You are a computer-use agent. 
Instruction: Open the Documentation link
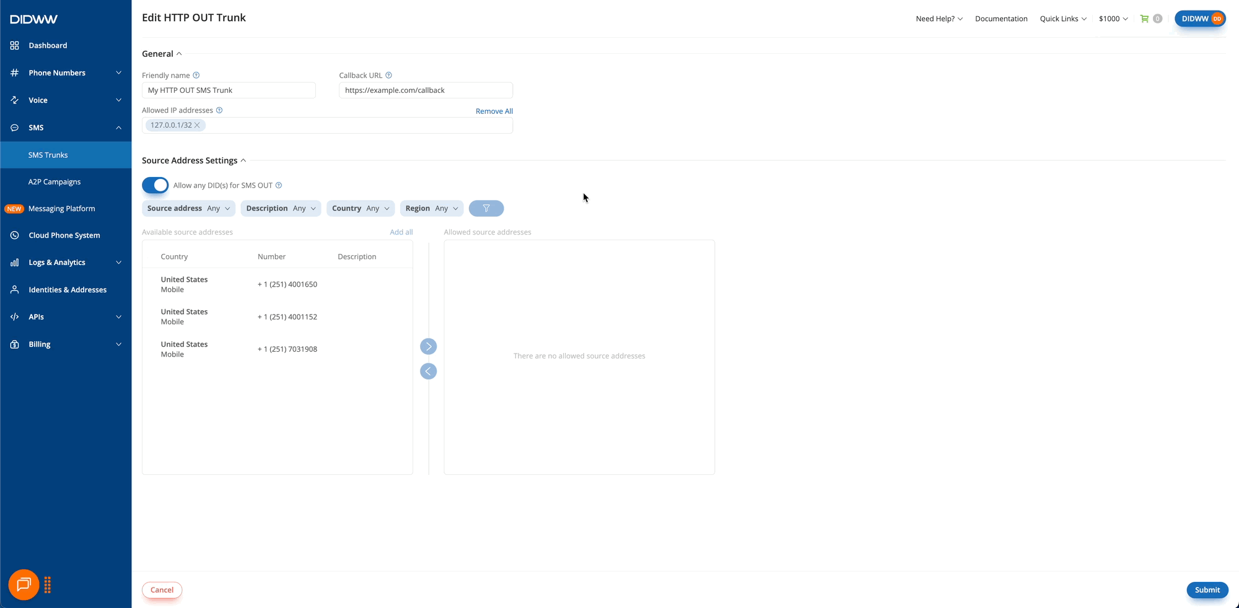1001,19
